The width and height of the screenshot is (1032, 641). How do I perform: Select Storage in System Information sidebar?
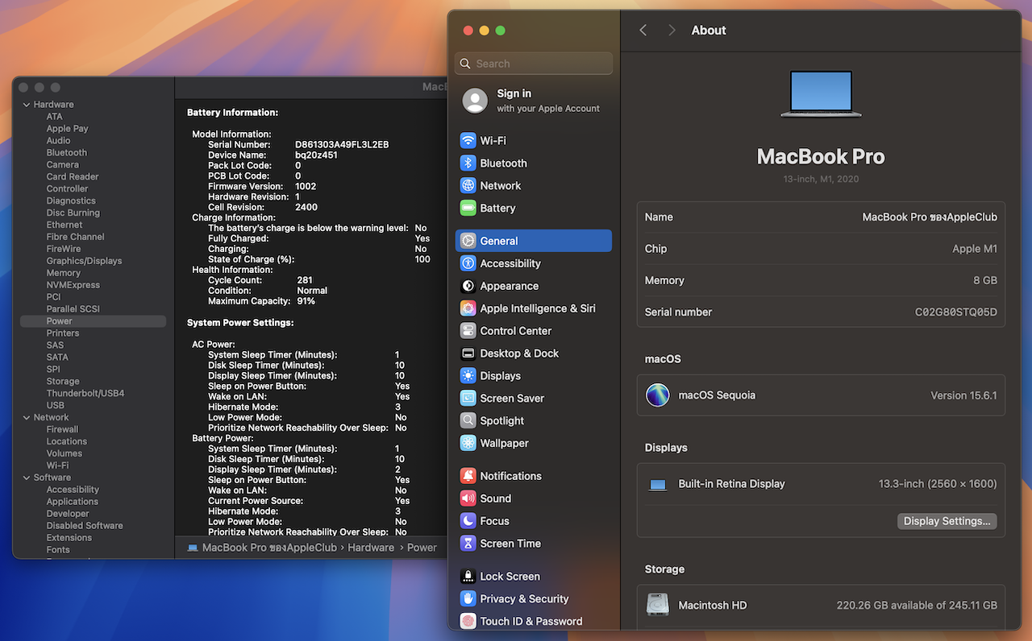[63, 382]
